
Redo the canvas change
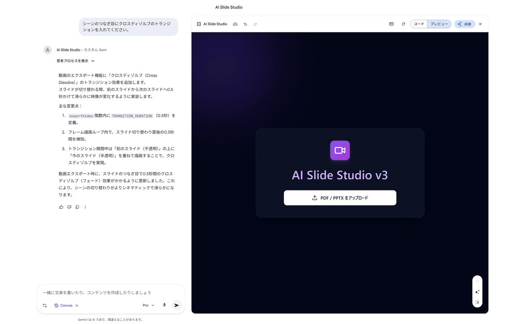pos(255,24)
